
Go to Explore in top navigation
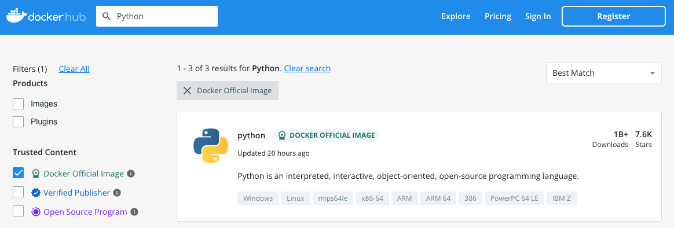(456, 16)
